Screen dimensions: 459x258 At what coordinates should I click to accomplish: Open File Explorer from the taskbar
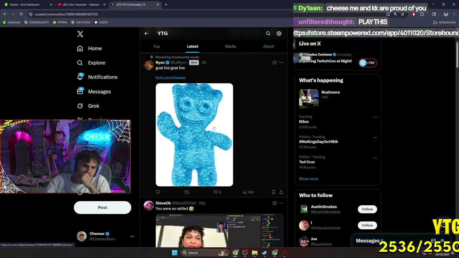click(x=255, y=253)
